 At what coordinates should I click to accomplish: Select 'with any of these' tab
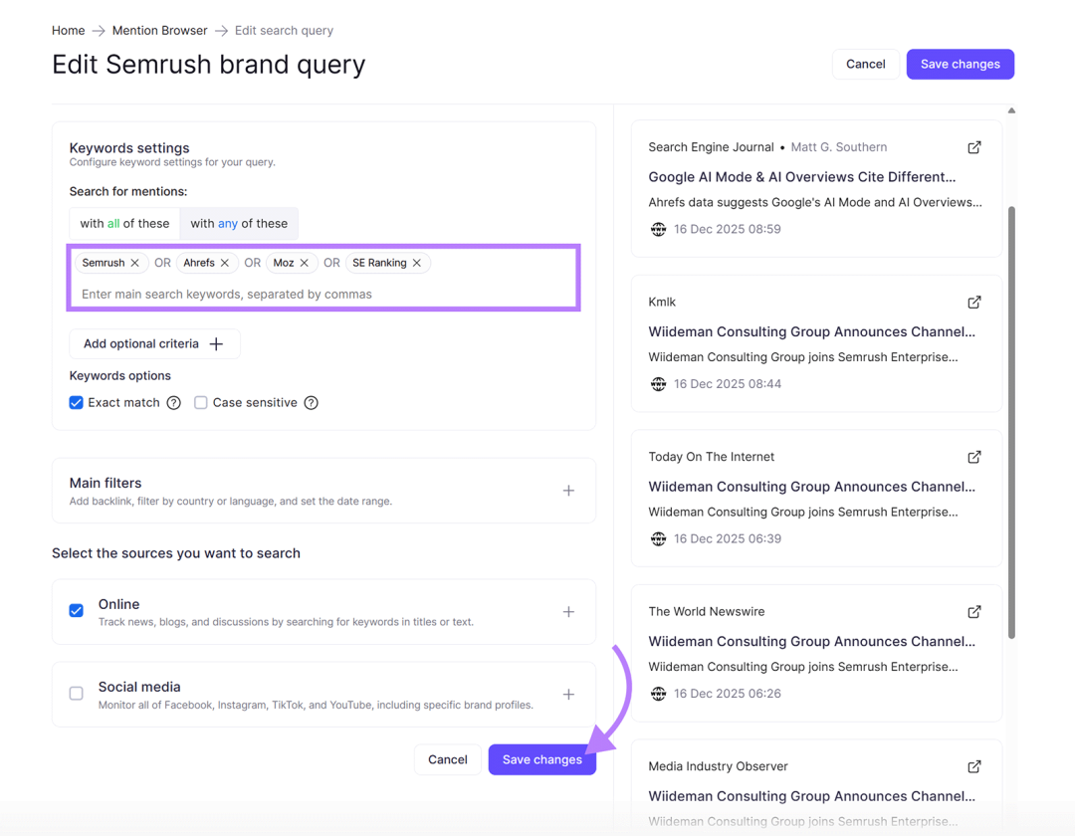pos(239,224)
